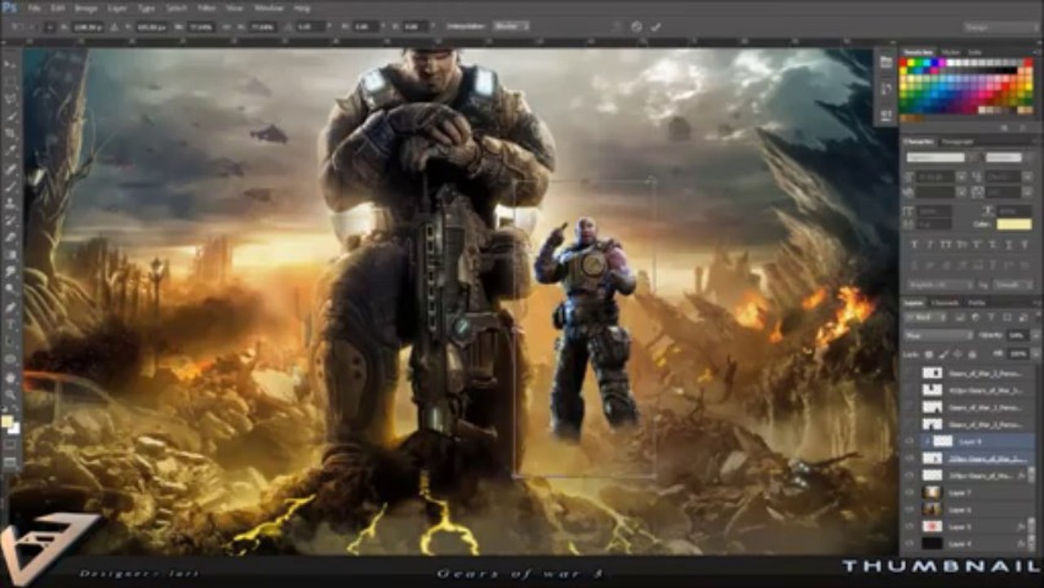Image resolution: width=1044 pixels, height=588 pixels.
Task: Commit the transform with the checkmark icon
Action: (x=655, y=26)
